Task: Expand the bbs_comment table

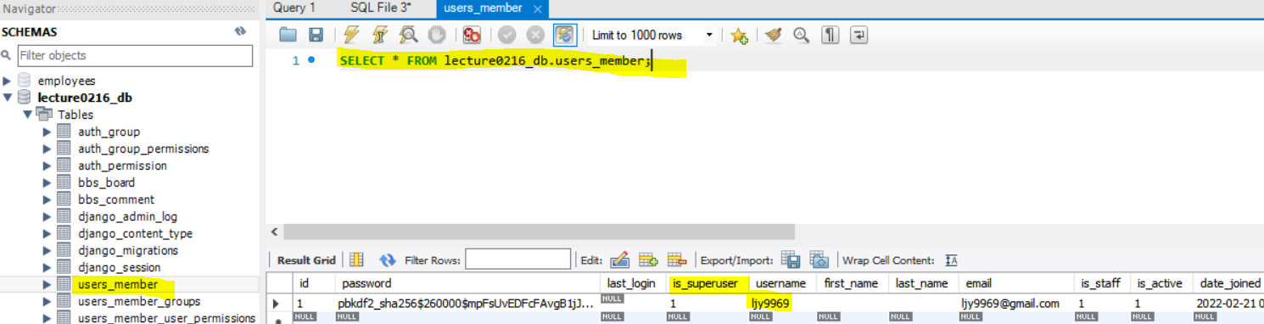Action: [47, 199]
